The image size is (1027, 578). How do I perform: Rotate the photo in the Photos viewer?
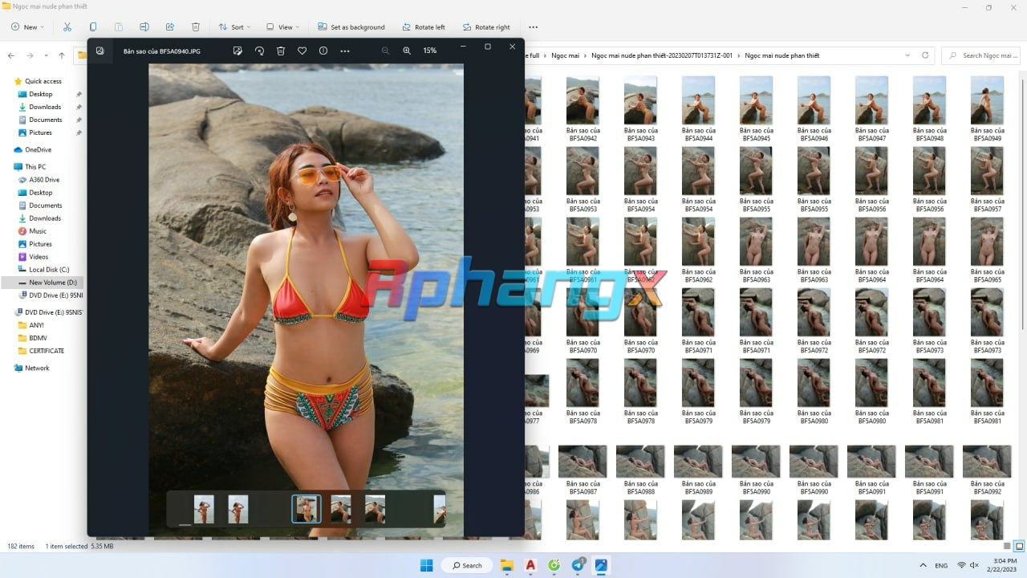pos(259,51)
